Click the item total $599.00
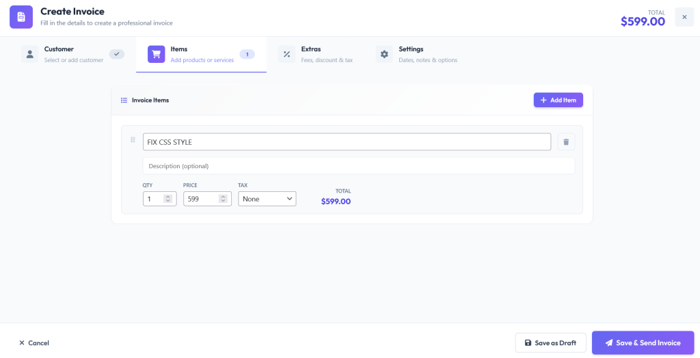Screen dimensions: 700x358 (336, 202)
